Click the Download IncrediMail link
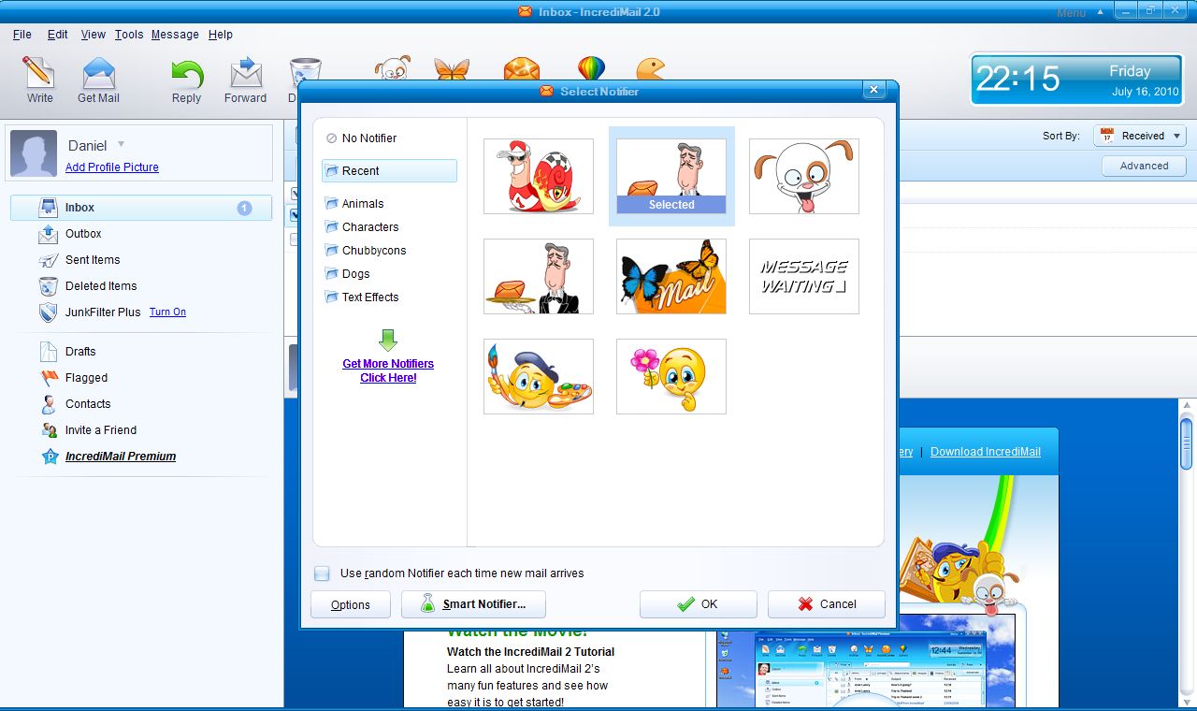Image resolution: width=1197 pixels, height=711 pixels. coord(986,452)
